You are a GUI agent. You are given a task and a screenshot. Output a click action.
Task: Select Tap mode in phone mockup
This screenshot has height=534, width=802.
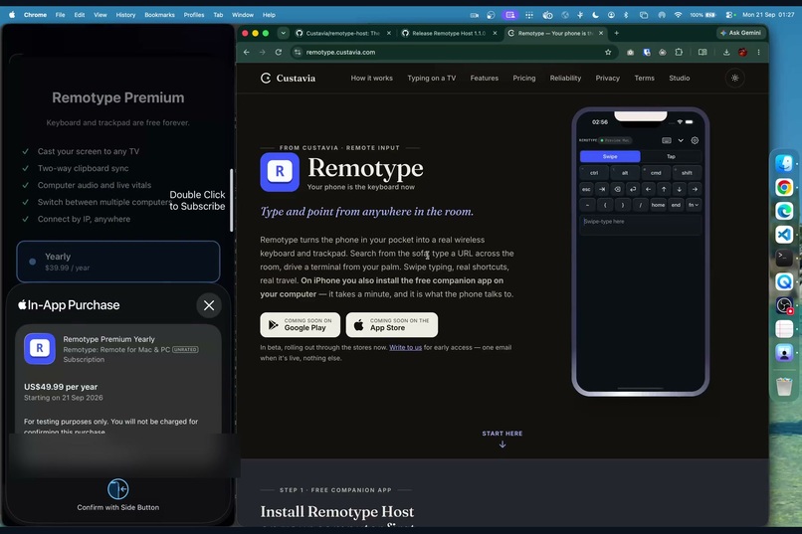point(671,156)
